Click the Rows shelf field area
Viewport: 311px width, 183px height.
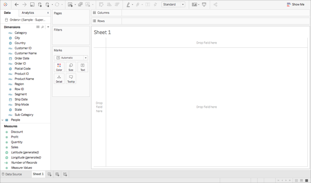pyautogui.click(x=216, y=21)
